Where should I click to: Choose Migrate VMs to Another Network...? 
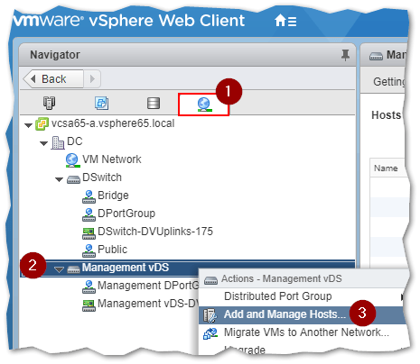[306, 332]
